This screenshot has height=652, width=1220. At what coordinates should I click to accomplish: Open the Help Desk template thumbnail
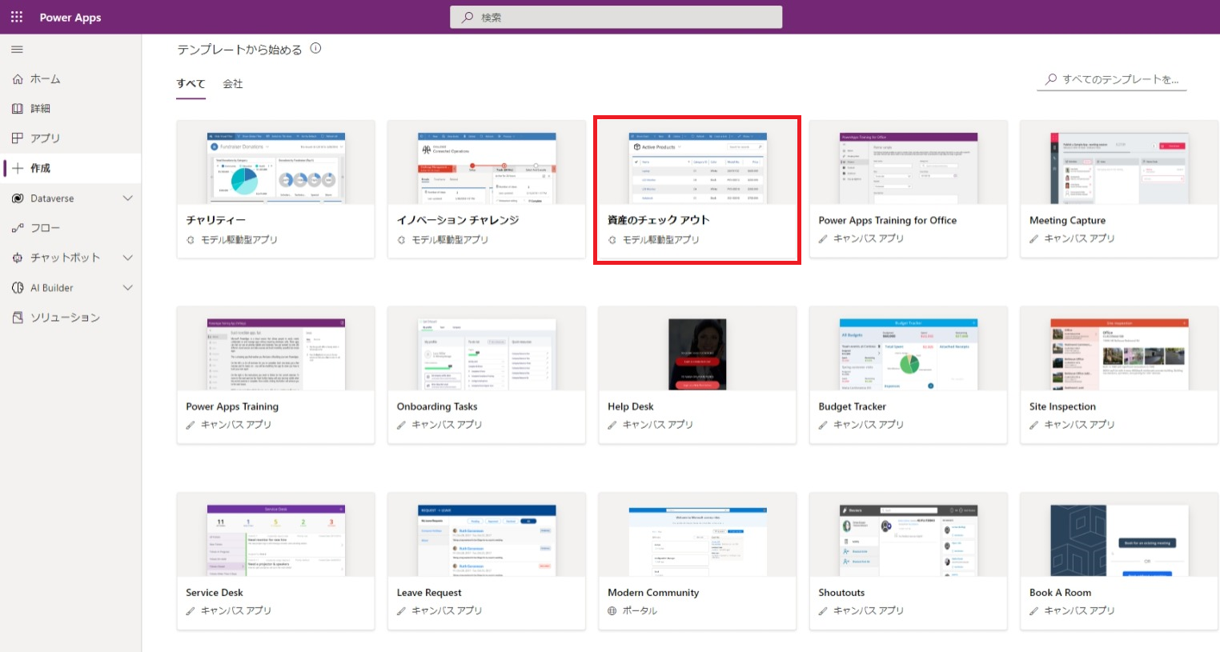697,354
